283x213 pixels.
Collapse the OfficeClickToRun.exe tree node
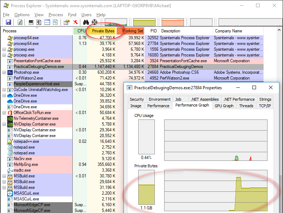pyautogui.click(x=4, y=113)
